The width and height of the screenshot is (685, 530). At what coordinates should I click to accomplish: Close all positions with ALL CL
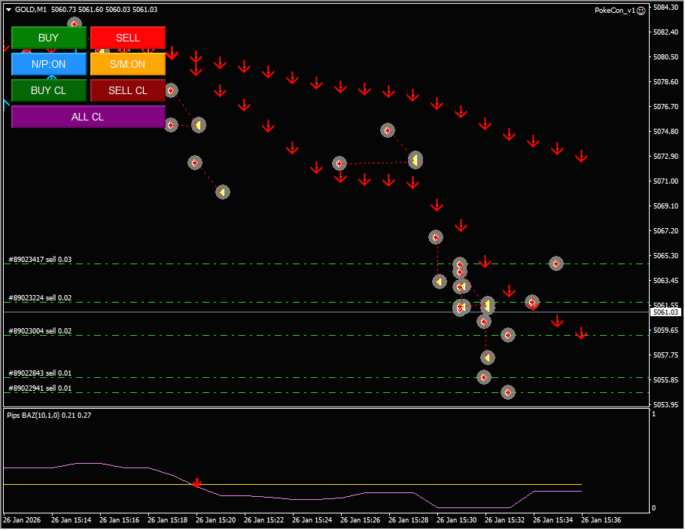coord(88,117)
